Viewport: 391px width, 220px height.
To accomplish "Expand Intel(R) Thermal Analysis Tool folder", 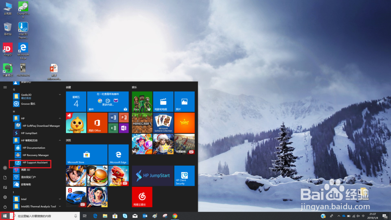I will click(x=60, y=206).
